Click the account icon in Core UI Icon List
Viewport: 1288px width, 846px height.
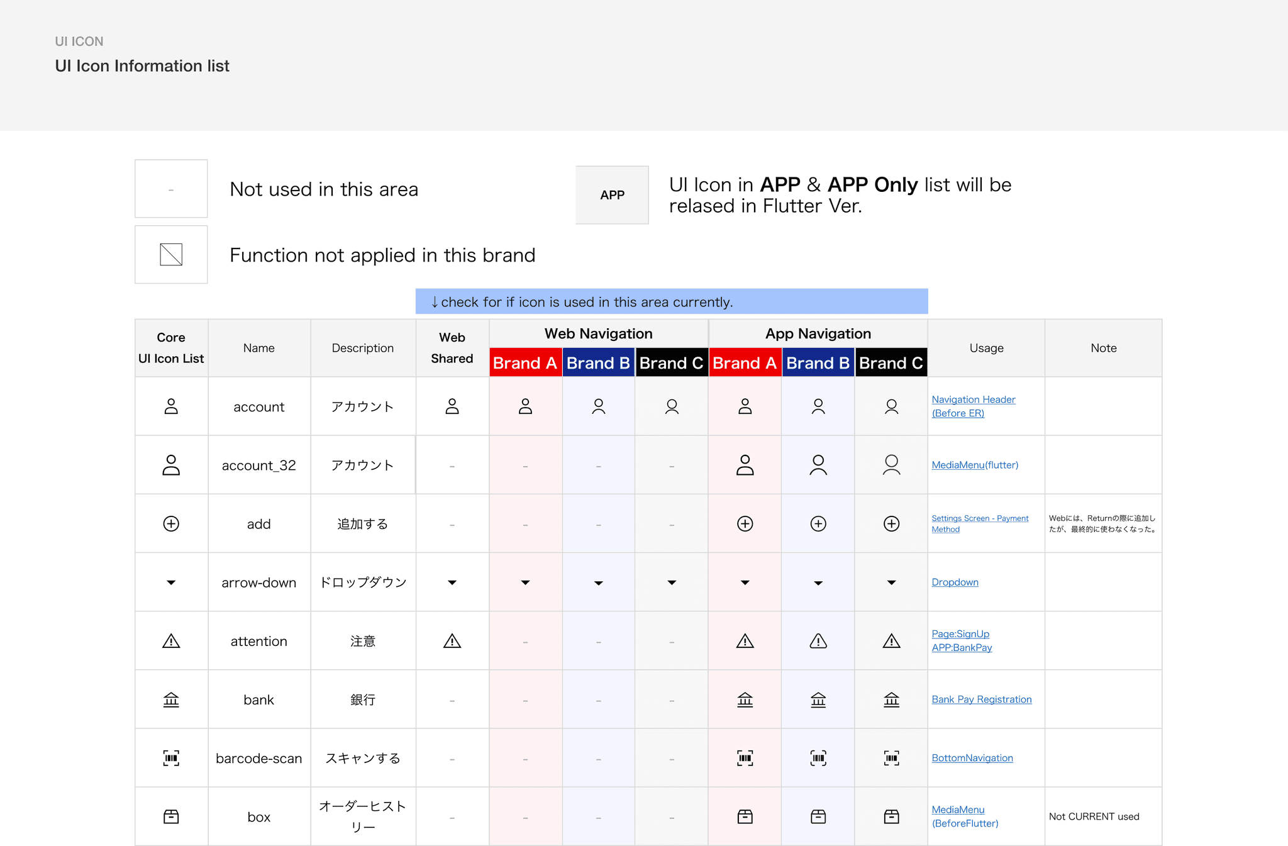coord(171,406)
